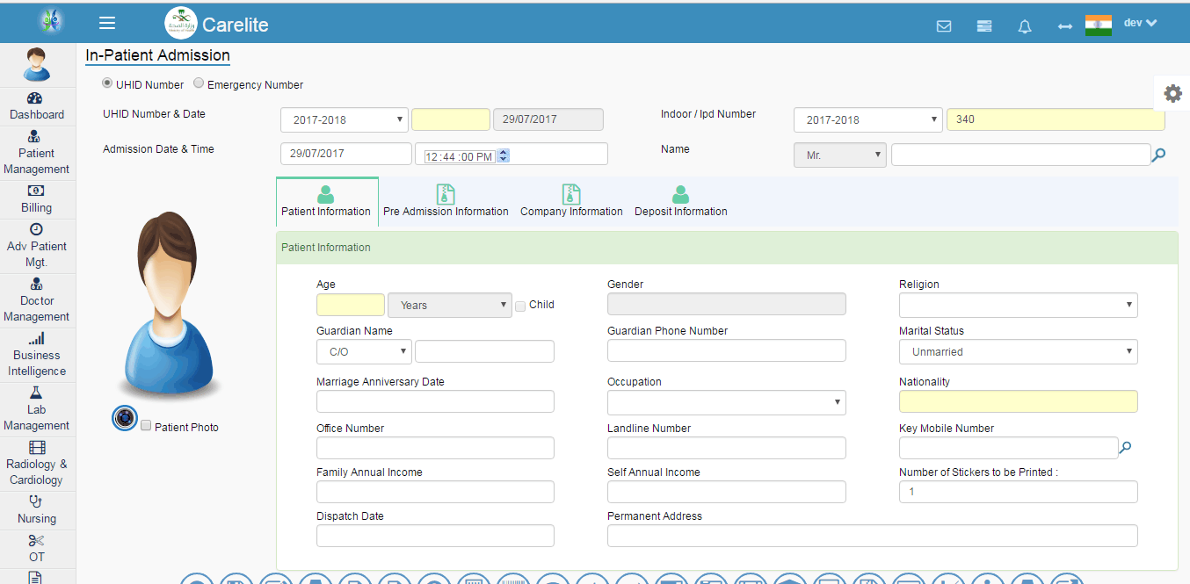Open the dev user account menu
The height and width of the screenshot is (584, 1190).
1140,23
